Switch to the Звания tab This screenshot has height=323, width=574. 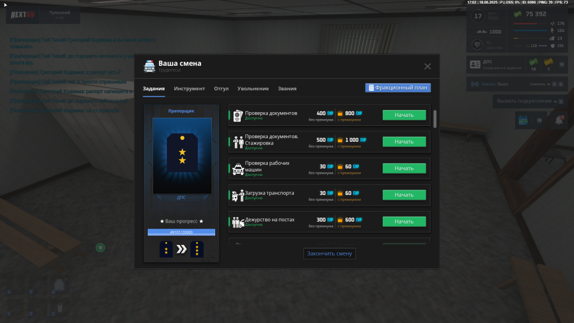tap(287, 89)
